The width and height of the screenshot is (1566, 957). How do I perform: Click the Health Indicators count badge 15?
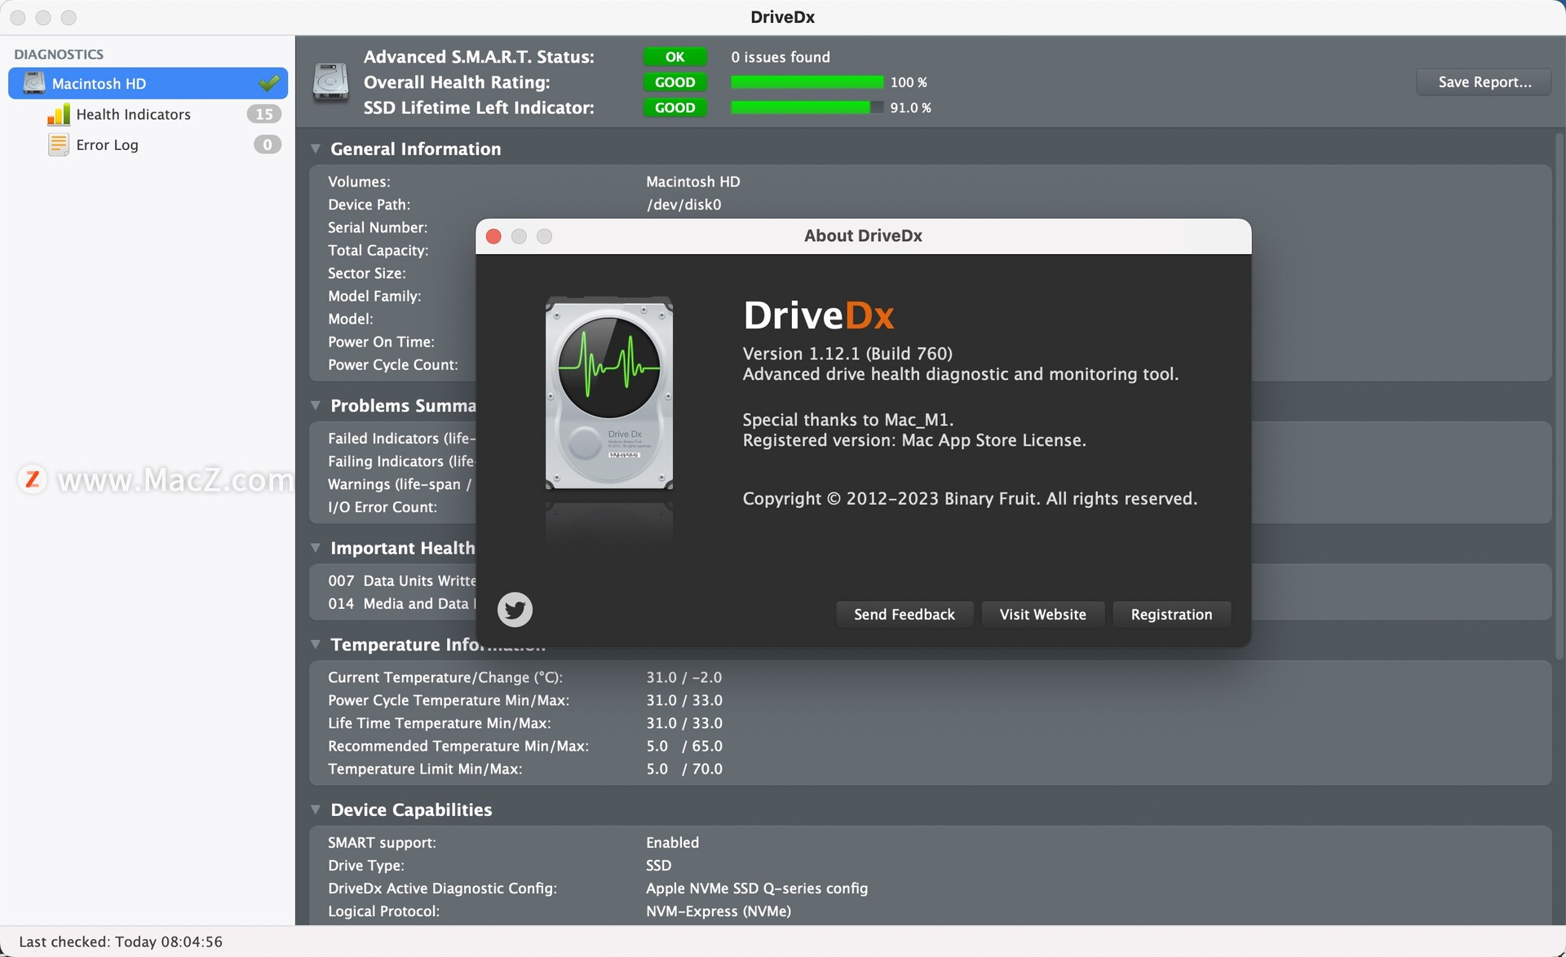pyautogui.click(x=264, y=114)
